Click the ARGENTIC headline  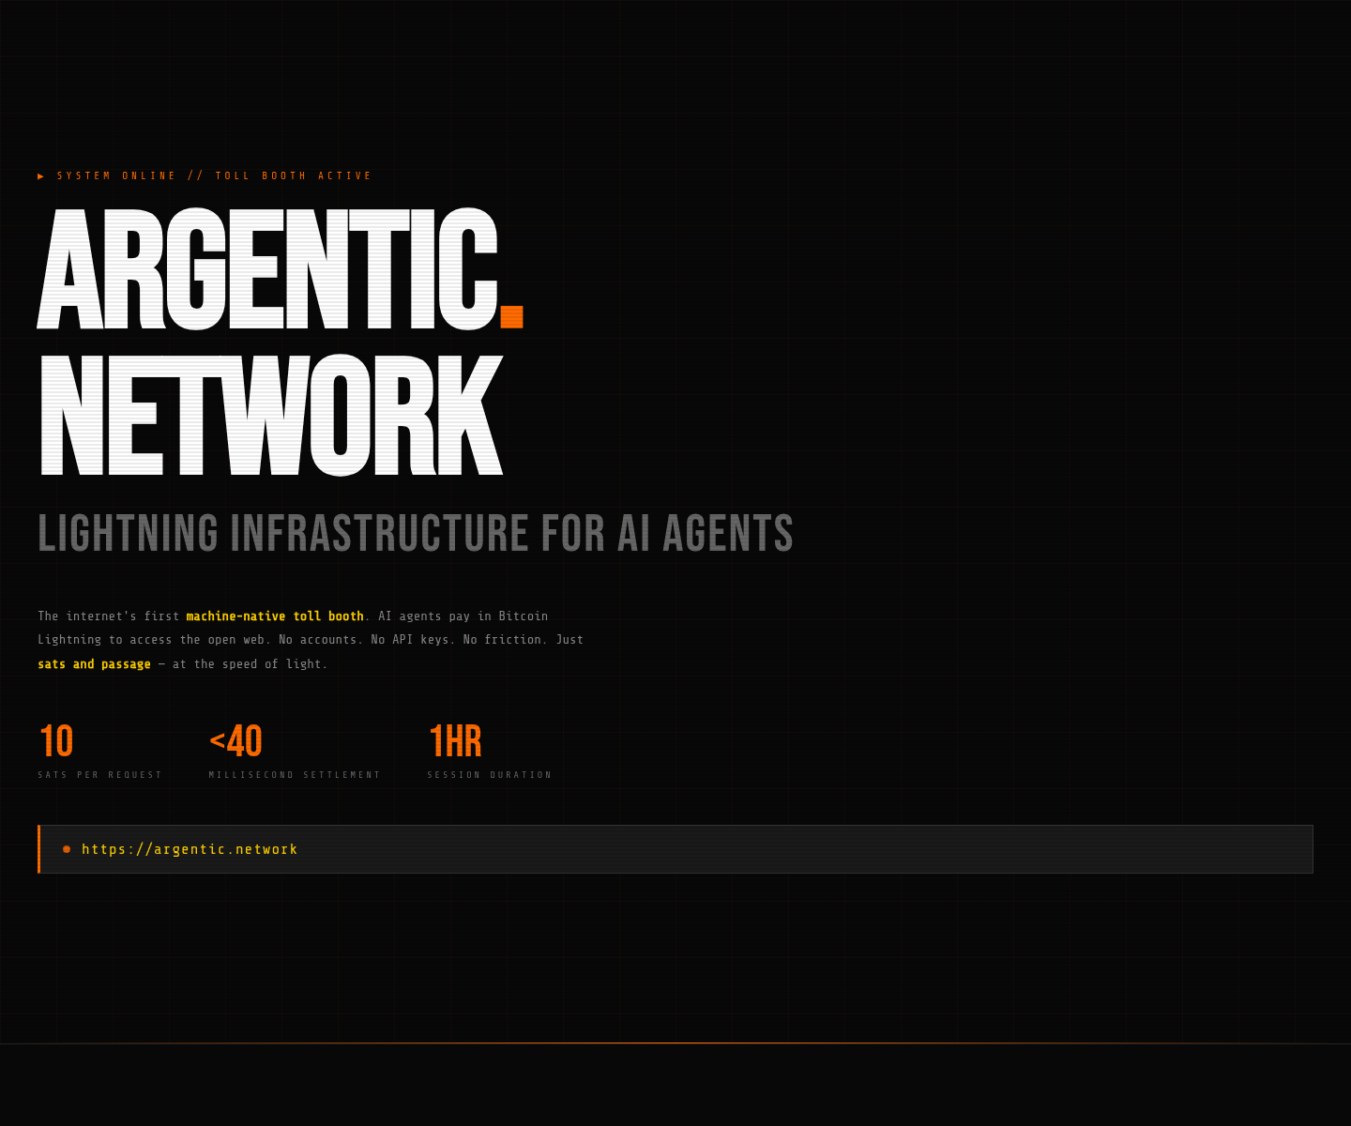pos(267,270)
